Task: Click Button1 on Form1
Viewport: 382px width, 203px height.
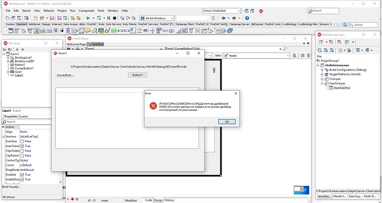Action: (137, 75)
